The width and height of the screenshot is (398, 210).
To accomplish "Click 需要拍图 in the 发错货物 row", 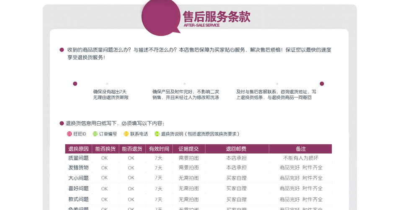I will [x=189, y=168].
